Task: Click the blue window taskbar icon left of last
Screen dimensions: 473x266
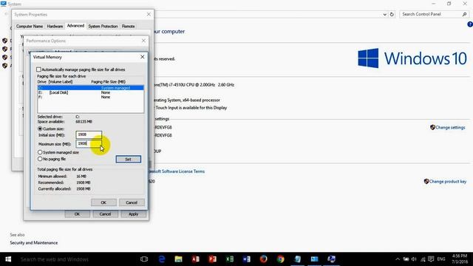Action: point(314,259)
